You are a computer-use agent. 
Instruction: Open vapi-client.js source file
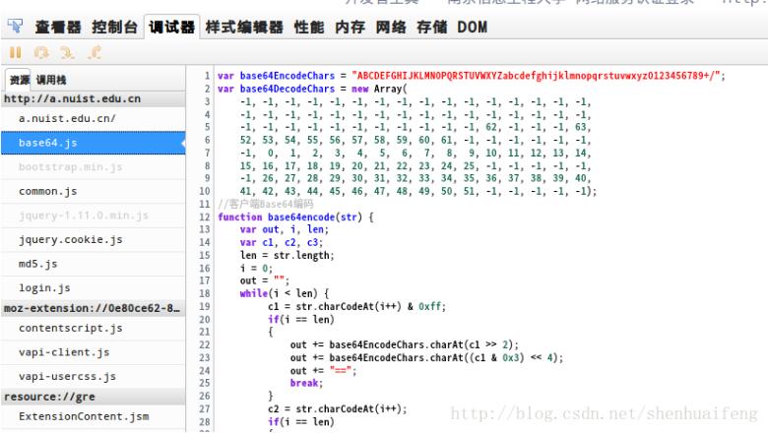(x=94, y=352)
